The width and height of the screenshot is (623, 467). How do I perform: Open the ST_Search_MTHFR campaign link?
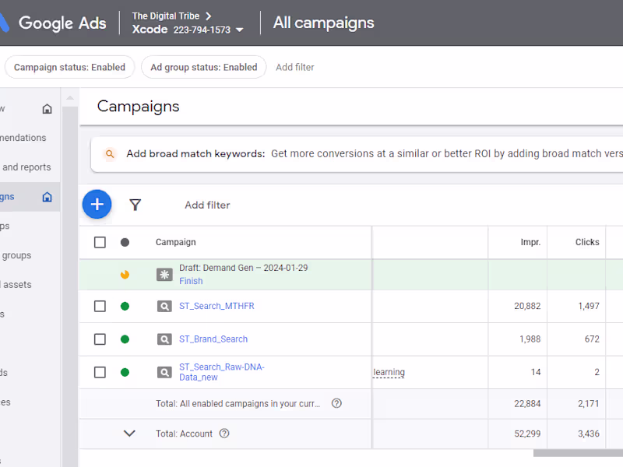point(216,306)
